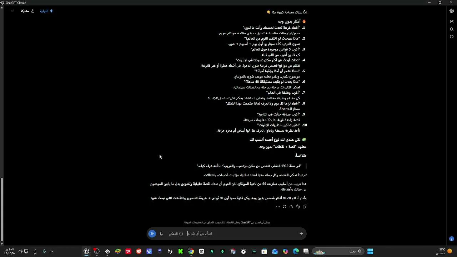
Task: Open search chats icon in right sidebar
Action: tap(452, 29)
